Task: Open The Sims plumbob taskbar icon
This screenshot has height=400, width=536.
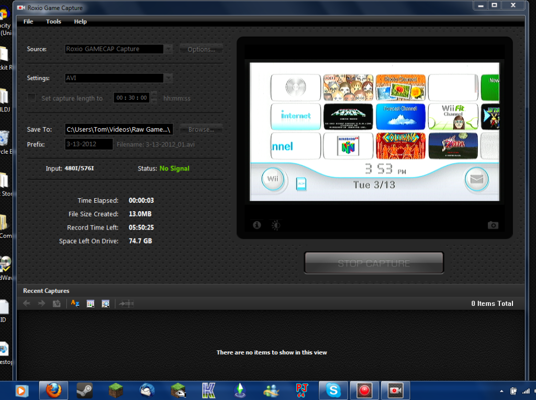Action: coord(240,391)
